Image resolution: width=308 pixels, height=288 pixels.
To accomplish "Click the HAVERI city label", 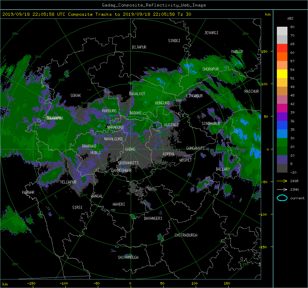I will [x=119, y=204].
